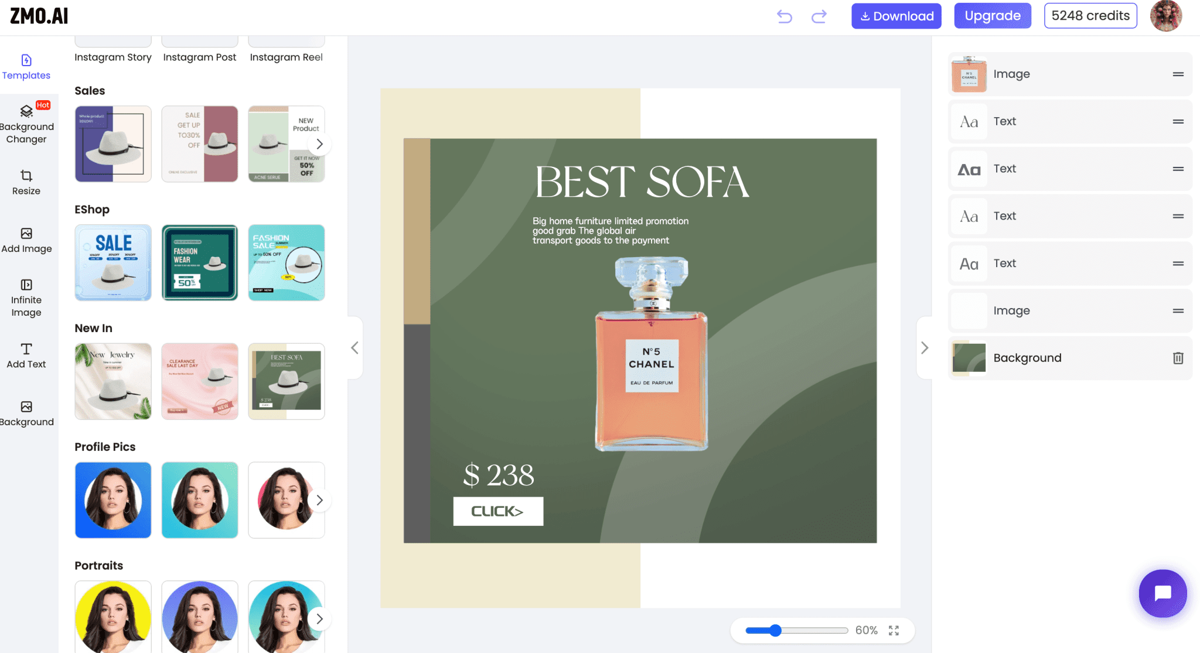Image resolution: width=1200 pixels, height=653 pixels.
Task: Choose the teal FASHION SALE template
Action: (287, 263)
